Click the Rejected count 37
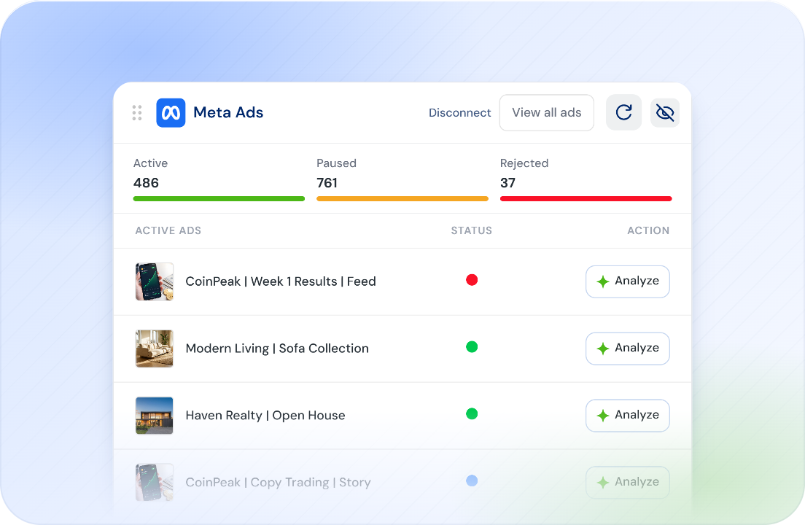 (507, 183)
